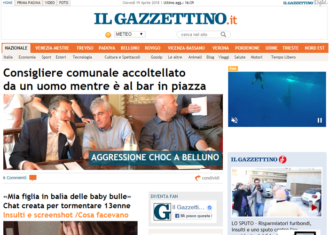Play the Lo Sputo video
This screenshot has width=329, height=235.
point(314,208)
